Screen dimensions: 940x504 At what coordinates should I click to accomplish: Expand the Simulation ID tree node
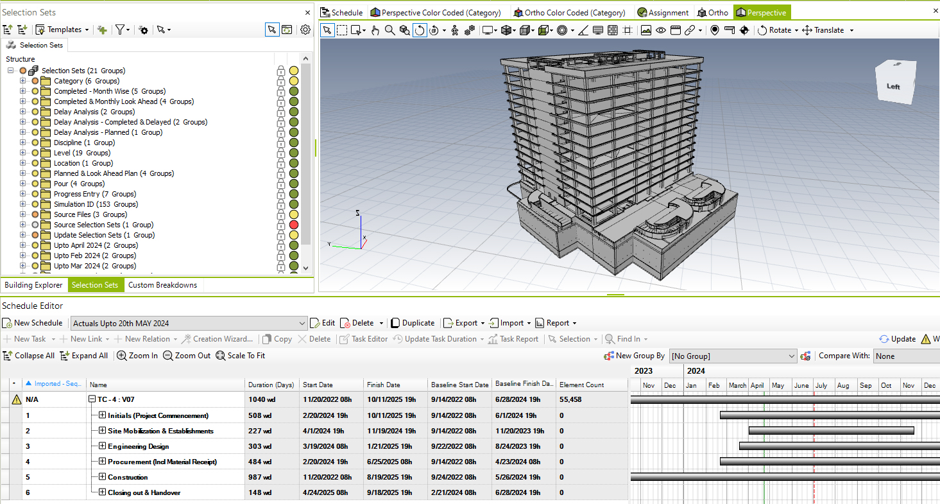[x=23, y=204]
